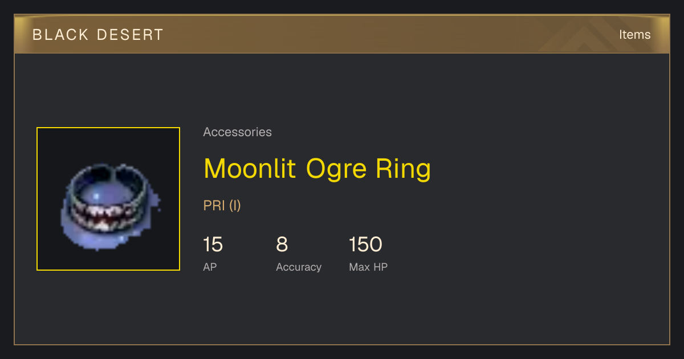The width and height of the screenshot is (684, 359).
Task: Click the empty dark card area below the stats
Action: [342, 311]
